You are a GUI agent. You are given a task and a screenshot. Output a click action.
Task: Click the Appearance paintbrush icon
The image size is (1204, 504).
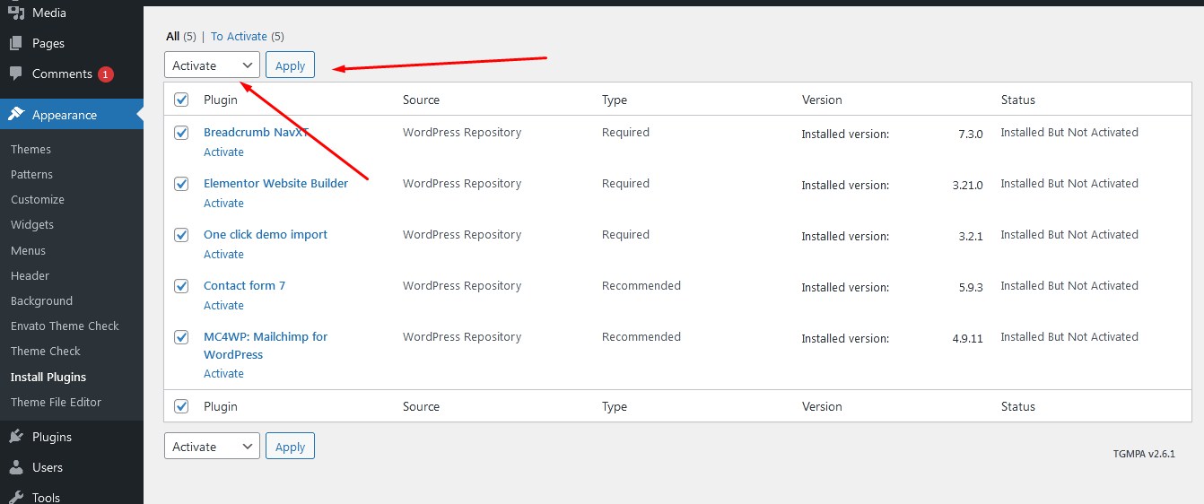[x=16, y=115]
